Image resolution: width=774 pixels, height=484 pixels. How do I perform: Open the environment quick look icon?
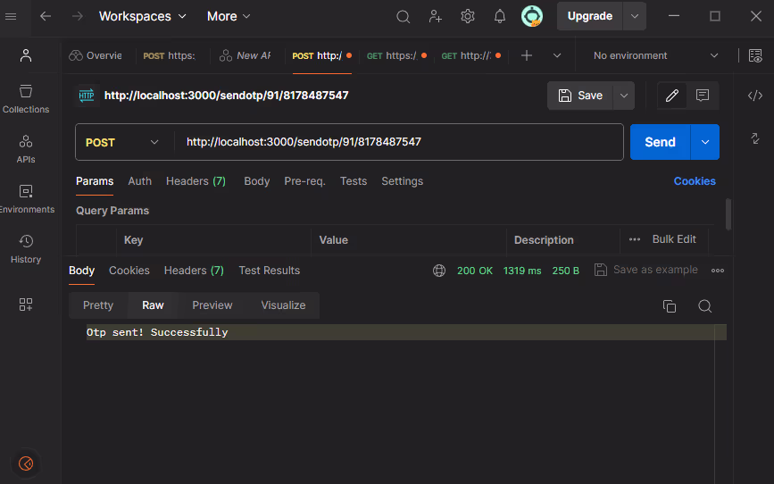755,55
